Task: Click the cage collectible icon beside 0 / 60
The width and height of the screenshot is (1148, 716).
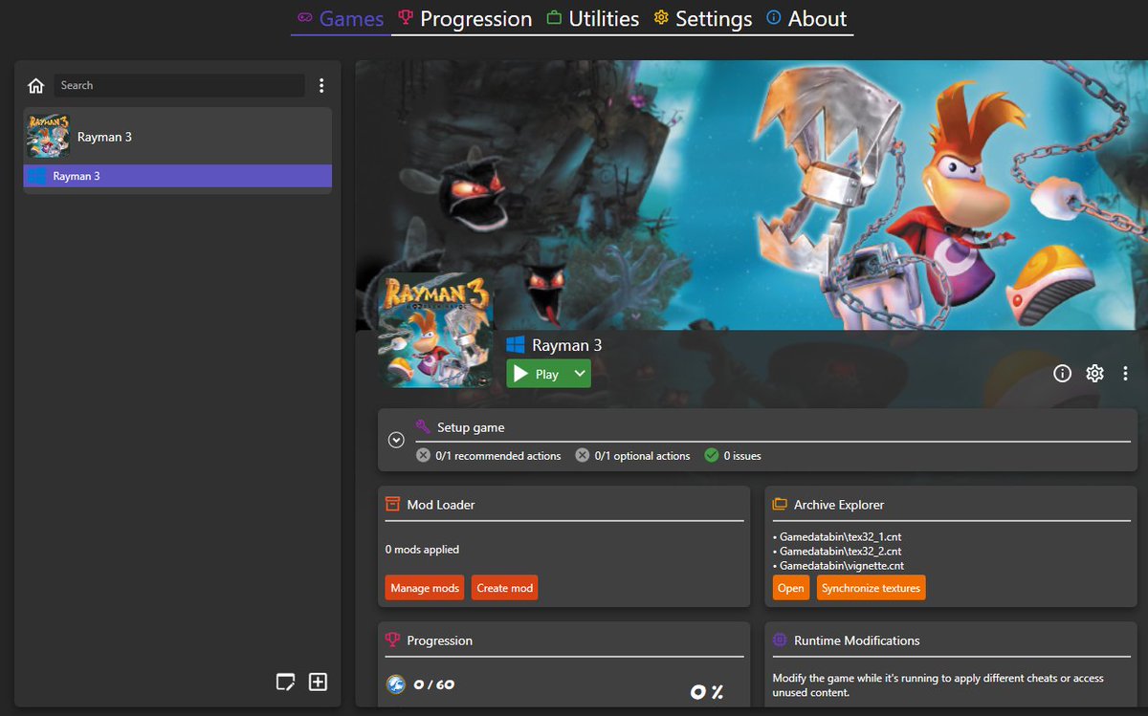Action: click(396, 684)
